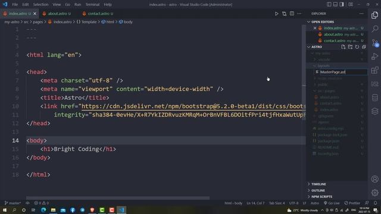
Task: Open Run and Debug view
Action: [x=374, y=56]
